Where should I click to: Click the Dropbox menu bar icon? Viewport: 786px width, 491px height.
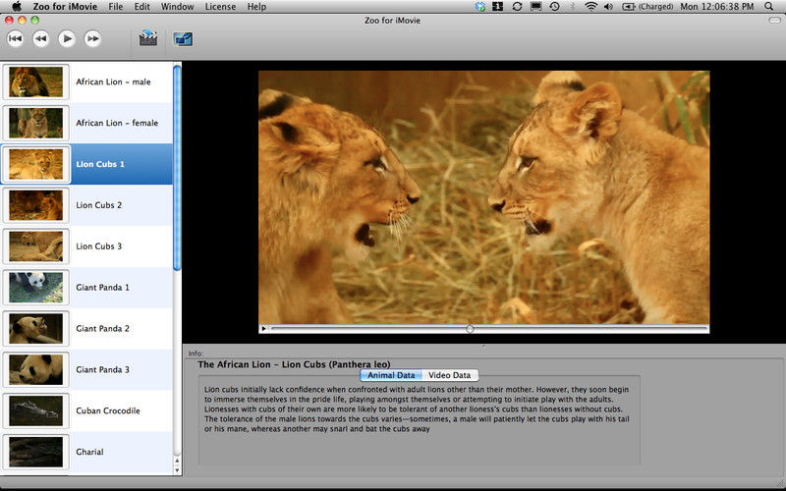pos(480,7)
